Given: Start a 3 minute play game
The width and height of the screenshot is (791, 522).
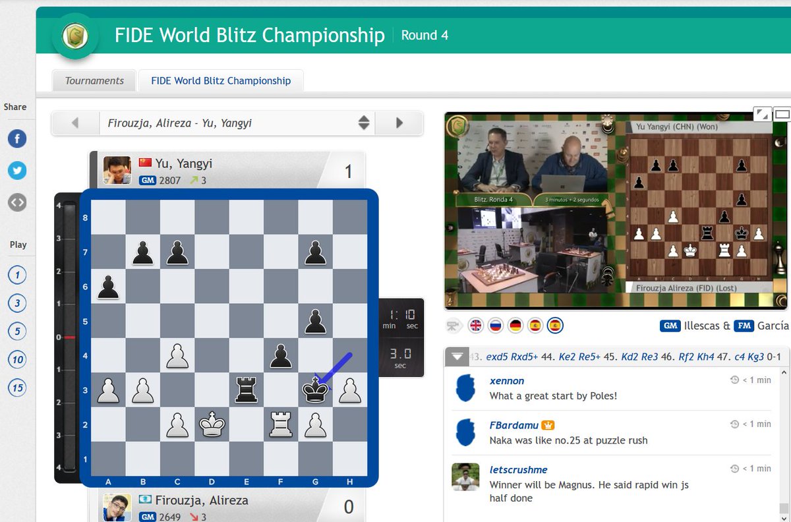Looking at the screenshot, I should (17, 303).
